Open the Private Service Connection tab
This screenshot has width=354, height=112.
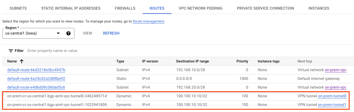pos(265,8)
